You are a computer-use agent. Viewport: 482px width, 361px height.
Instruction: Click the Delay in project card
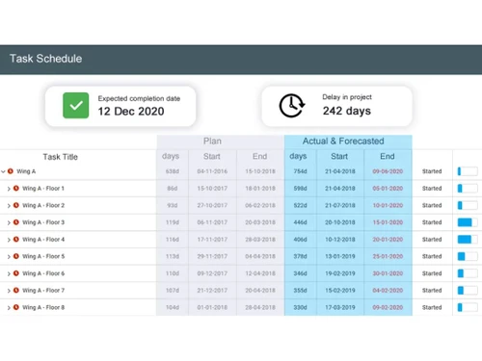click(x=336, y=106)
